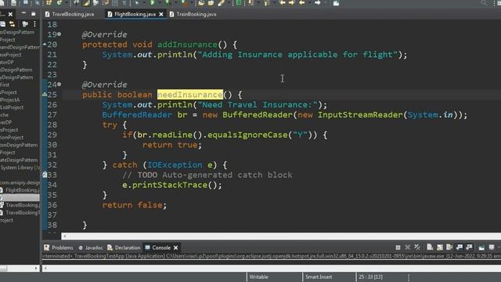Screen dimensions: 501x282
Task: Click the green Run button in toolbar
Action: click(152, 3)
